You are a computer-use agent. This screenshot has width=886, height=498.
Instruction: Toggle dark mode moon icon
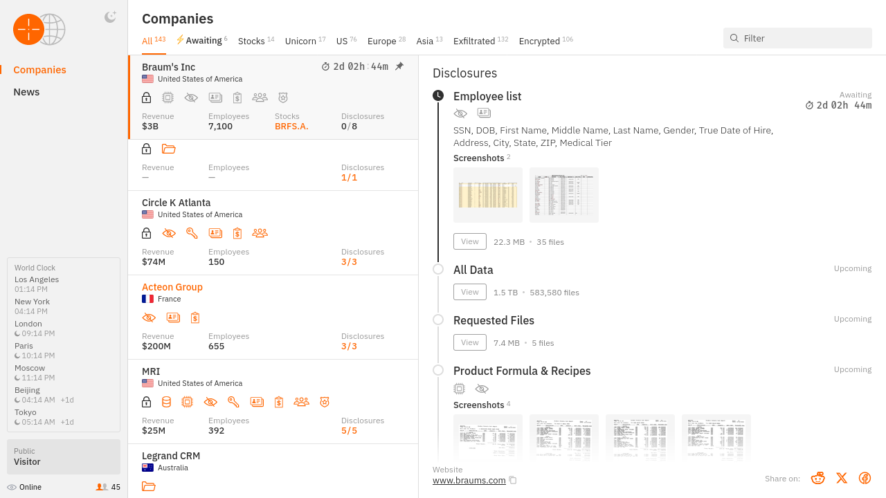(x=110, y=17)
